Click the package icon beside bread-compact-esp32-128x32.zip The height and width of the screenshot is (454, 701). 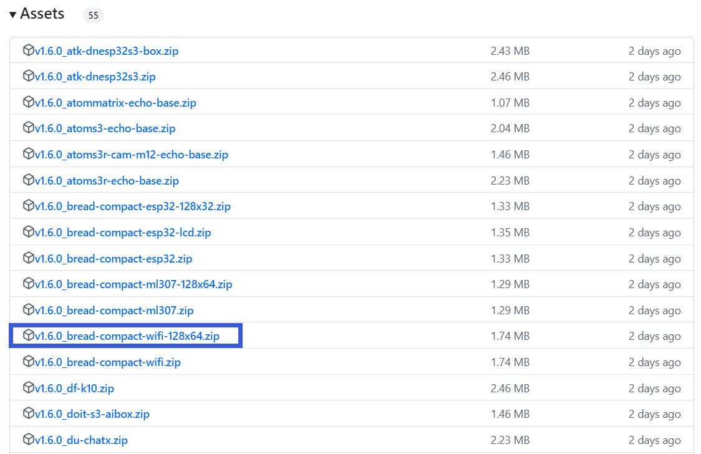click(x=29, y=205)
